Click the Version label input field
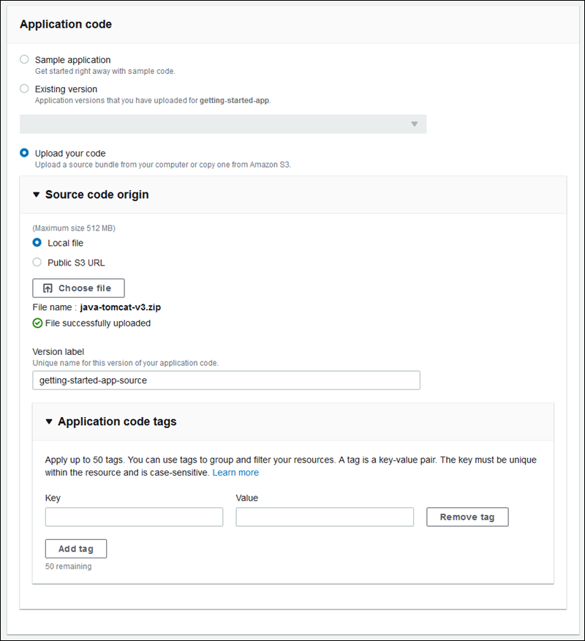Viewport: 585px width, 641px height. click(x=225, y=380)
